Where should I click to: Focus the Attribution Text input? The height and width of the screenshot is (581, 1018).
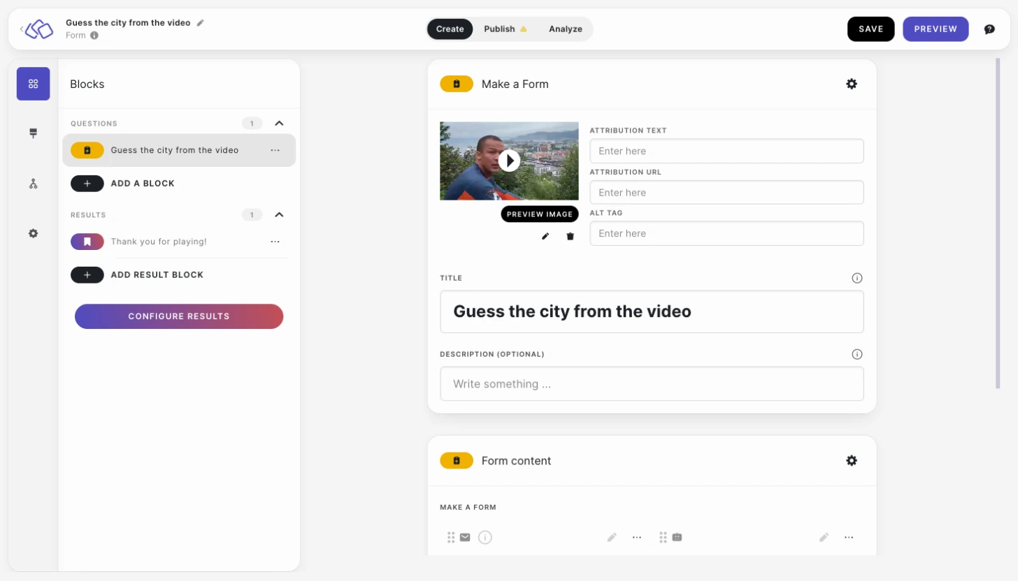pyautogui.click(x=726, y=151)
